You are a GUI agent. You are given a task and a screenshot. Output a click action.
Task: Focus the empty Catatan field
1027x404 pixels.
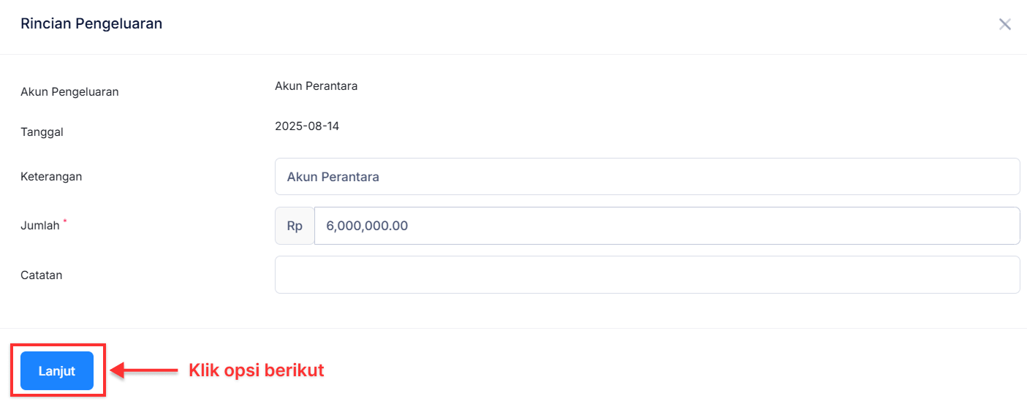pyautogui.click(x=647, y=275)
